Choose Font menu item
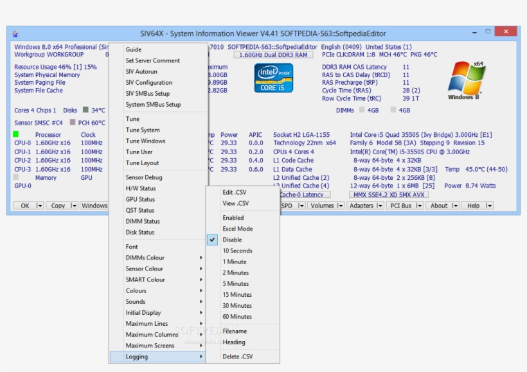Screen dimensions: 527x372 [x=157, y=247]
